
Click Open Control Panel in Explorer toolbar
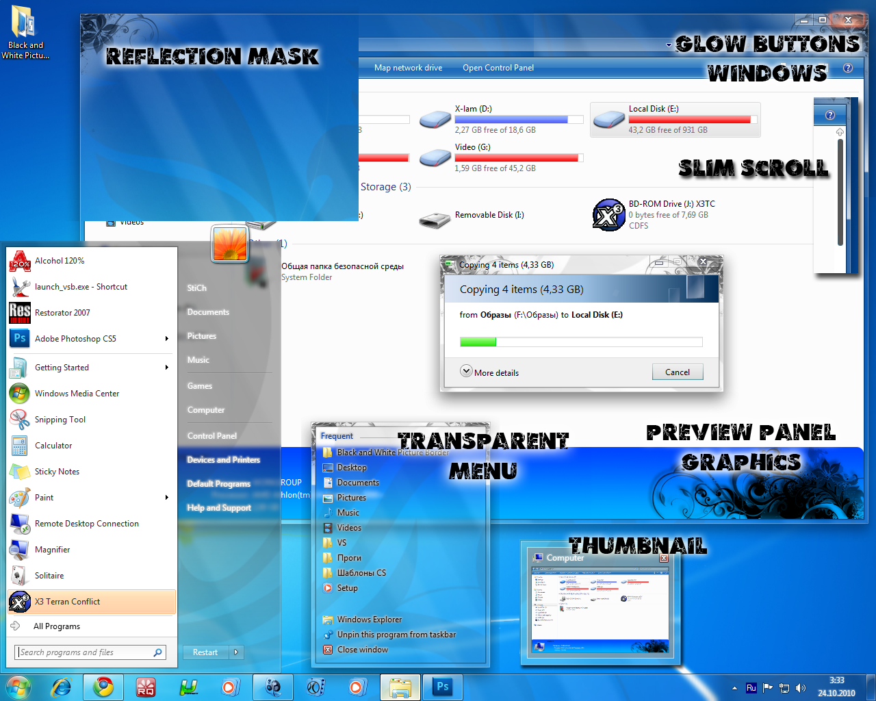(x=498, y=68)
